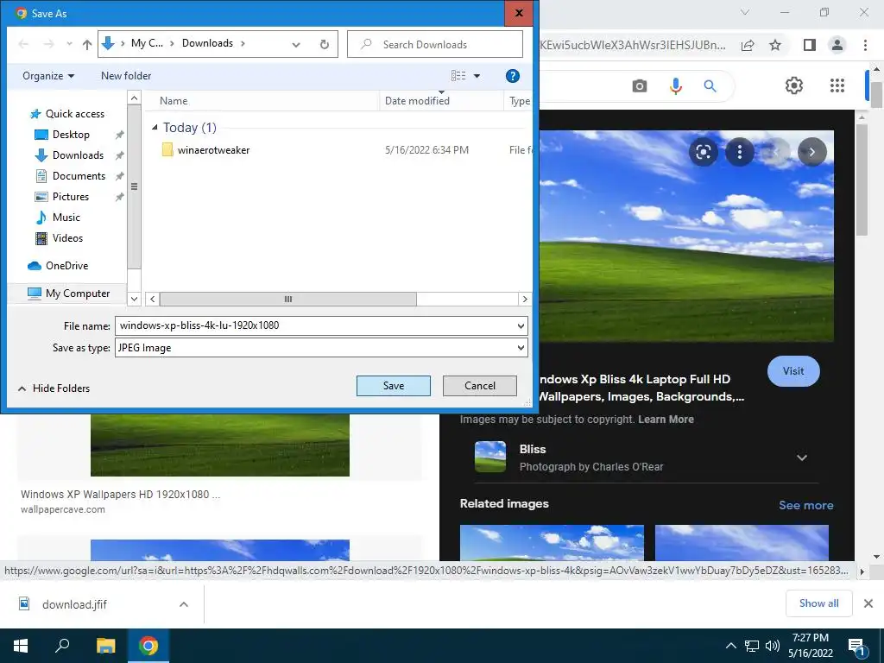
Task: Click Show all downloads
Action: point(818,603)
